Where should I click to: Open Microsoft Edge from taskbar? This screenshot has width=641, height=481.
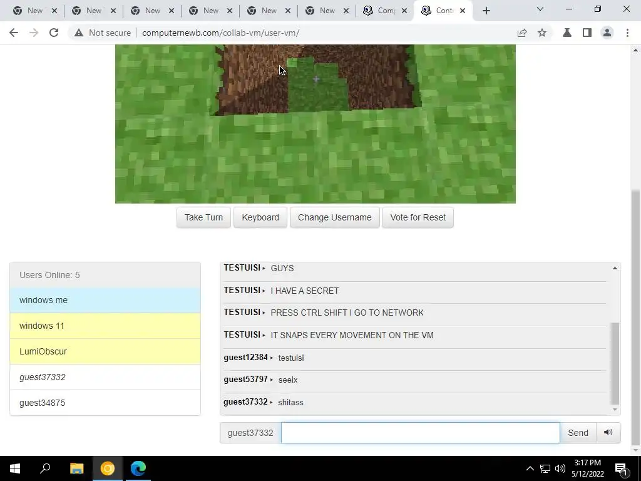click(x=138, y=468)
